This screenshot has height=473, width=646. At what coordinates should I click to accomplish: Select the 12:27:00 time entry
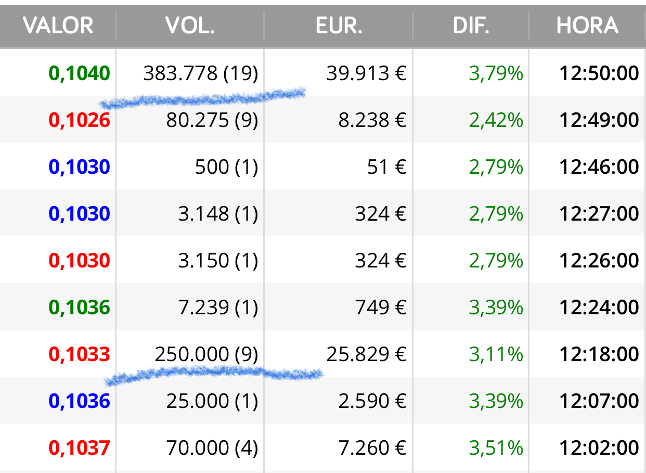point(599,214)
